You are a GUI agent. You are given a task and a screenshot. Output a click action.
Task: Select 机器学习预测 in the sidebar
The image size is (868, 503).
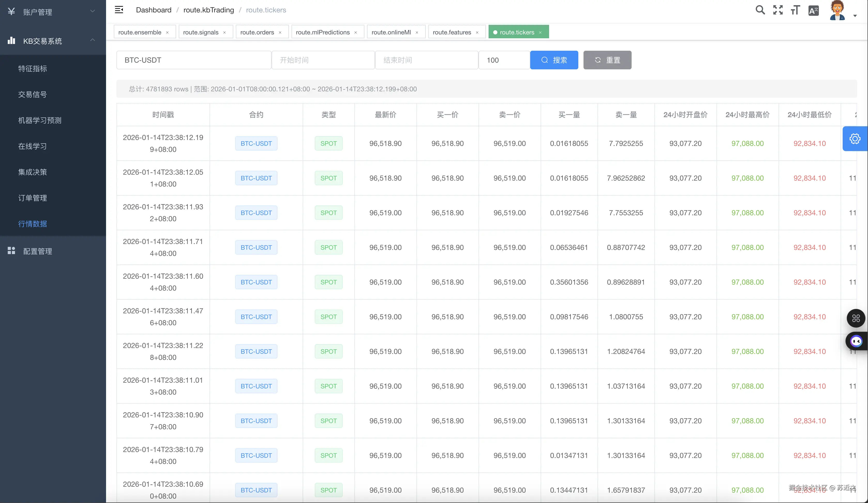(40, 120)
